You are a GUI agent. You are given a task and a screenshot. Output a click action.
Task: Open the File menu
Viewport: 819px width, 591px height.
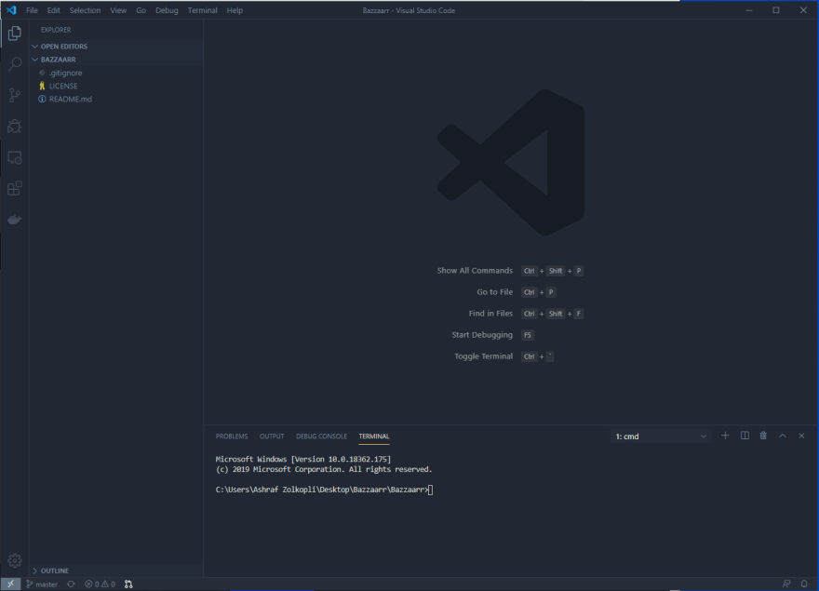coord(32,10)
